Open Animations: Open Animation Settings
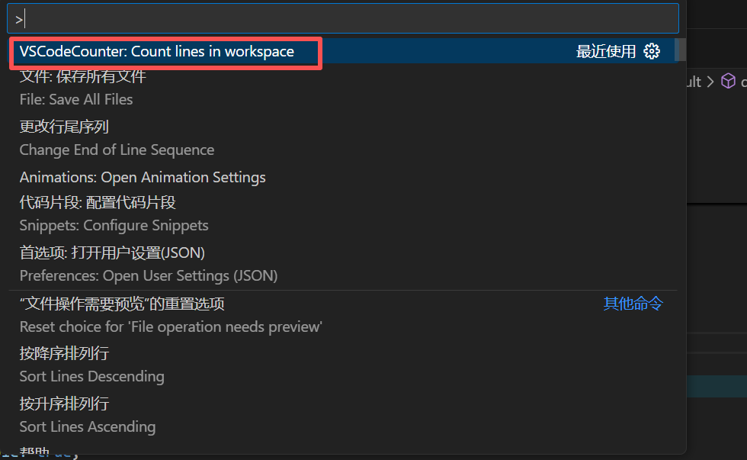Viewport: 747px width, 460px height. click(342, 177)
